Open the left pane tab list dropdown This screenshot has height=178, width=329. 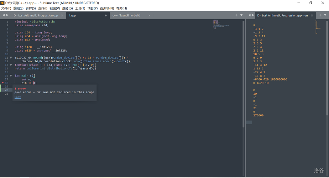pyautogui.click(x=241, y=15)
